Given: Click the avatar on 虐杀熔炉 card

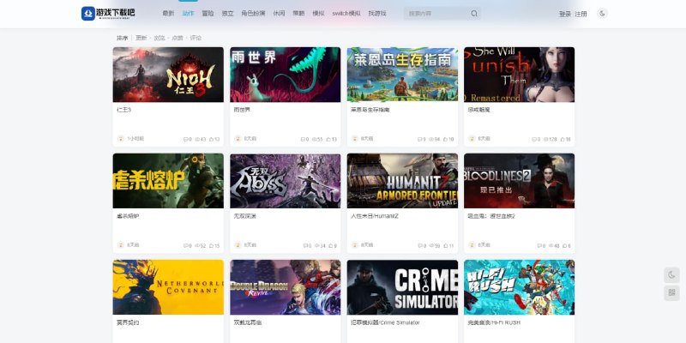Looking at the screenshot, I should tap(121, 245).
